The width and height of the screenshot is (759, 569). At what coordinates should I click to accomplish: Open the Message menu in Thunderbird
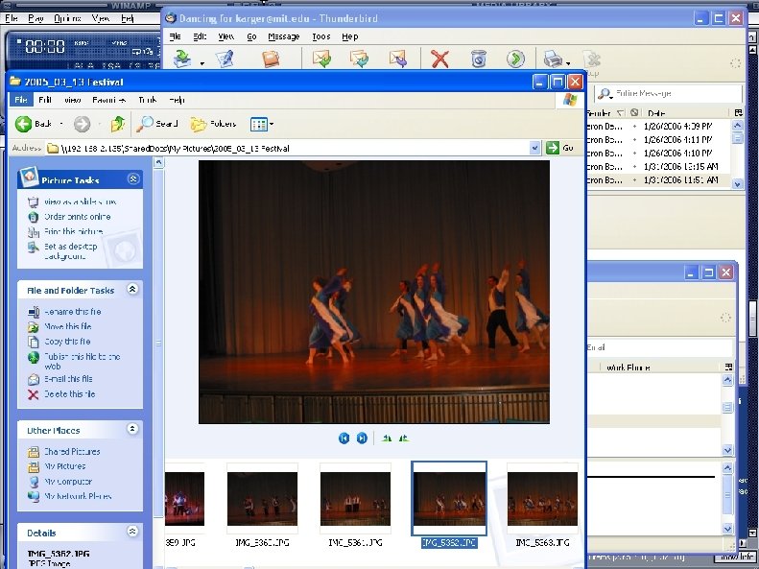pos(283,36)
